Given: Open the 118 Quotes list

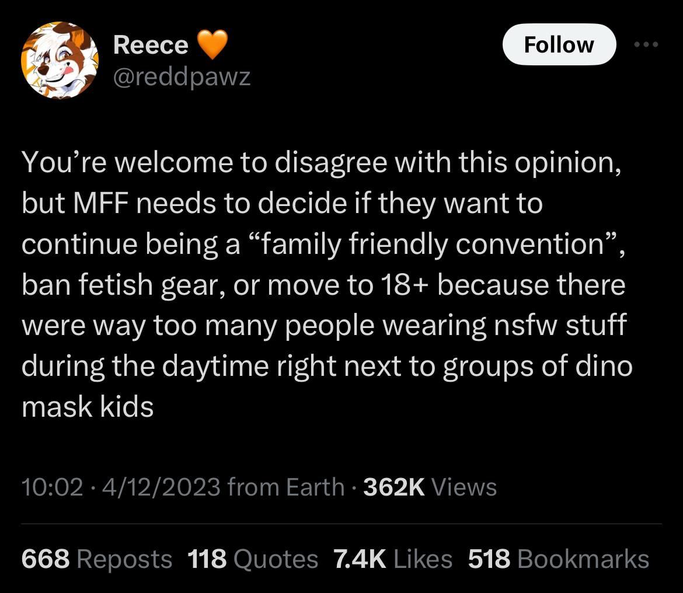Looking at the screenshot, I should [x=253, y=559].
